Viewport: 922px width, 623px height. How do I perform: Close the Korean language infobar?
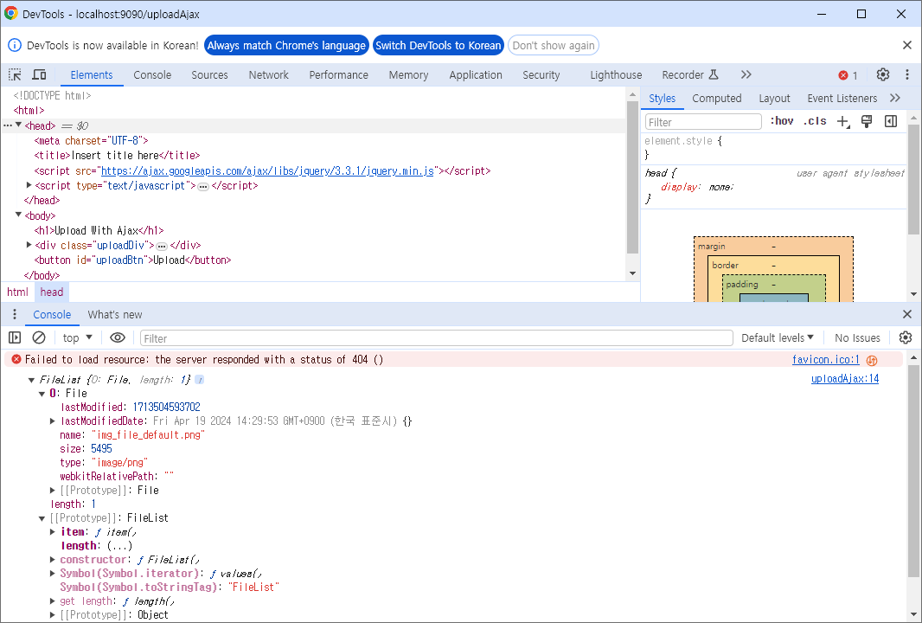pyautogui.click(x=906, y=45)
